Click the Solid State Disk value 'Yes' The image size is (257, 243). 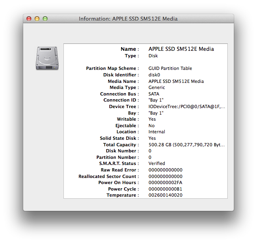pos(152,139)
